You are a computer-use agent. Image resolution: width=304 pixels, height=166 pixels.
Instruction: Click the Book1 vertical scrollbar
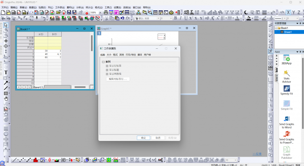tap(92, 58)
